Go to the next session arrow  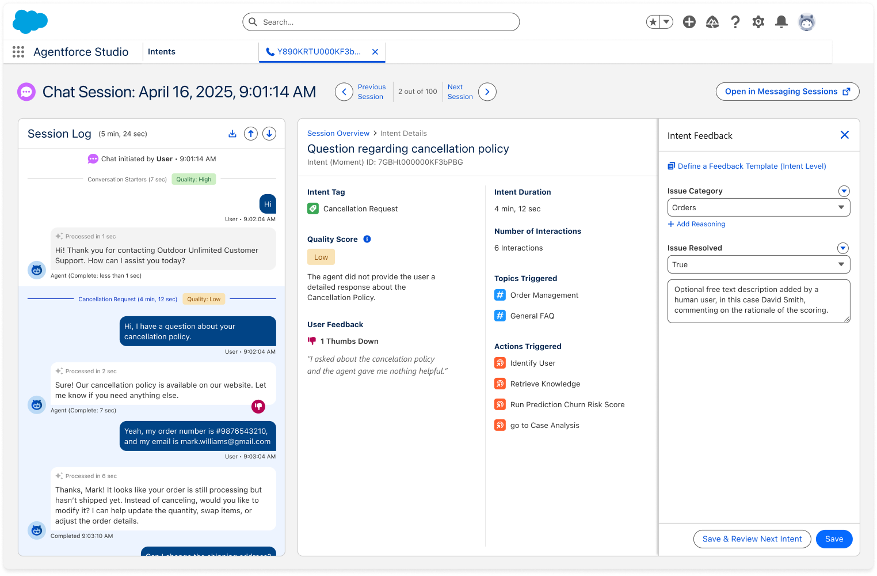(487, 92)
